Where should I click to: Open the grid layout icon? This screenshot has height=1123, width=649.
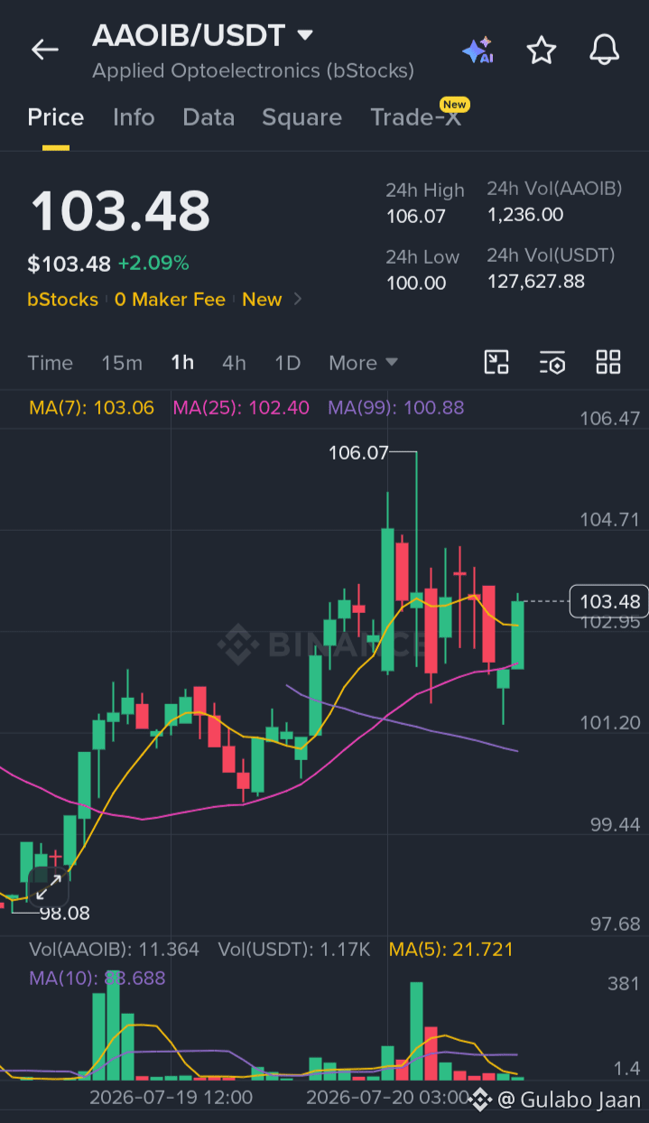pyautogui.click(x=608, y=363)
